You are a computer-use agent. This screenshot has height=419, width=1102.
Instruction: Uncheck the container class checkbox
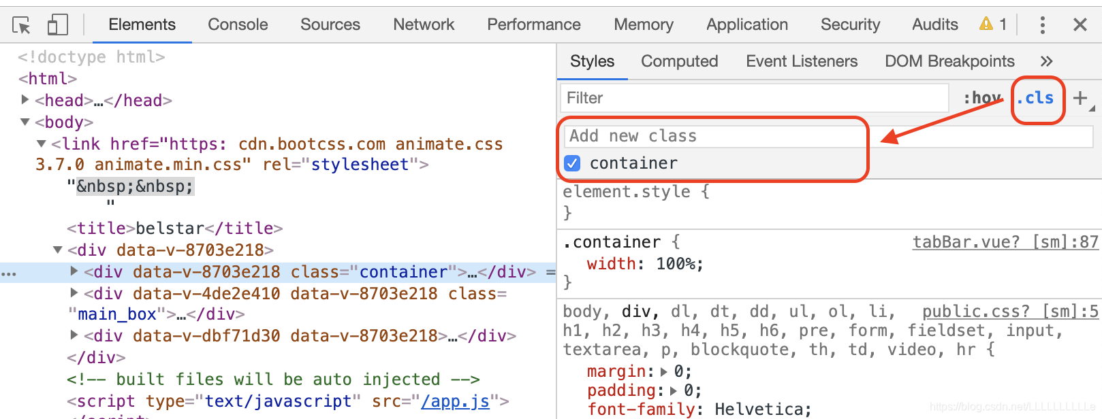(x=572, y=163)
